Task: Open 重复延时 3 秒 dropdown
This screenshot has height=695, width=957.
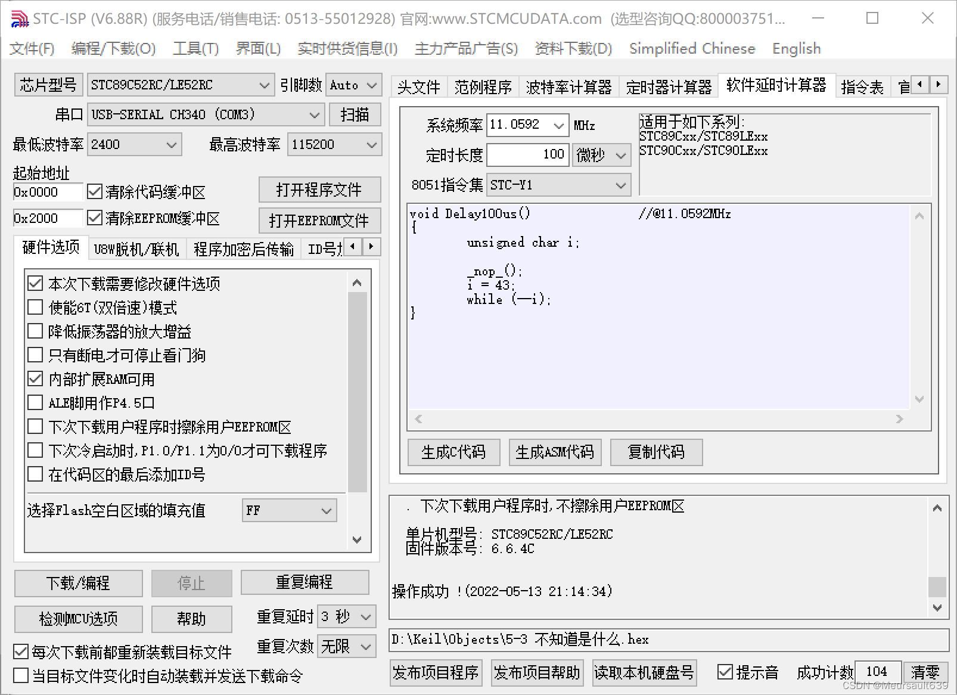Action: (346, 616)
